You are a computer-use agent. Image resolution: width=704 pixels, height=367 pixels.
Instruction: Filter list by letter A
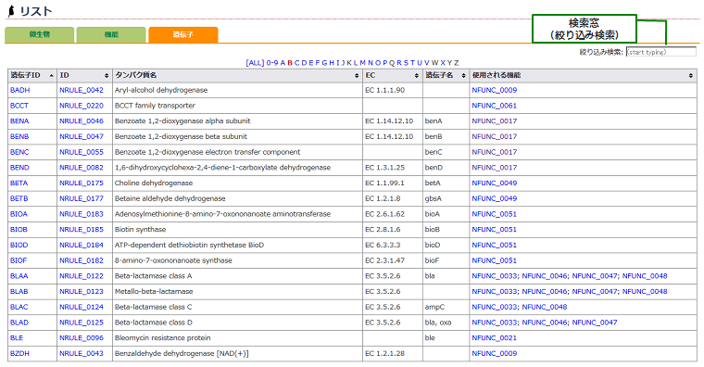(x=283, y=63)
